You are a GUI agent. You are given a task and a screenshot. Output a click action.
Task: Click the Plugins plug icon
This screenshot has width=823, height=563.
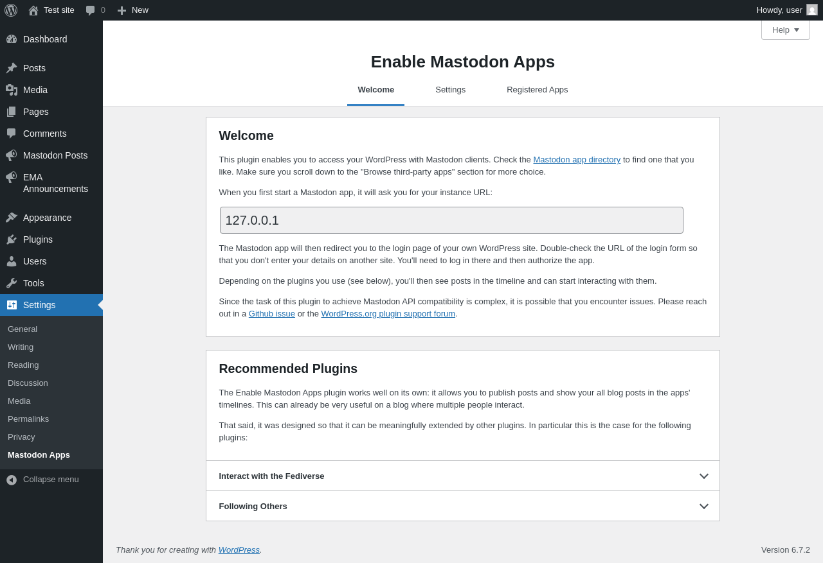[12, 239]
